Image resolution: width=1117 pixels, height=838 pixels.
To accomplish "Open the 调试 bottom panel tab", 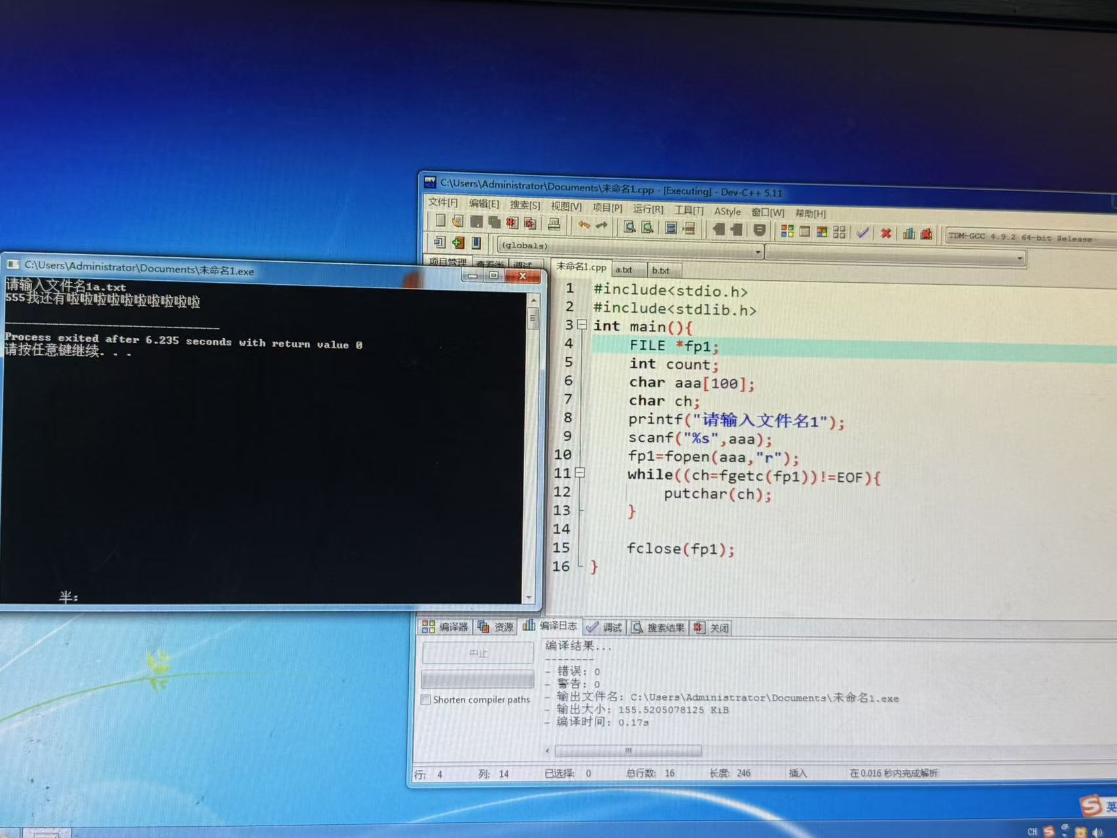I will point(605,627).
